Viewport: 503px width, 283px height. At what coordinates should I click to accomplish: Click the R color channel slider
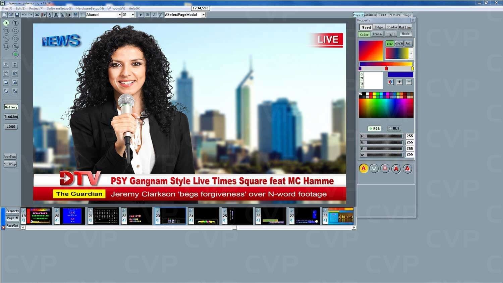click(384, 136)
